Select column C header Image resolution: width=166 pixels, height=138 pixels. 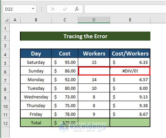point(65,20)
